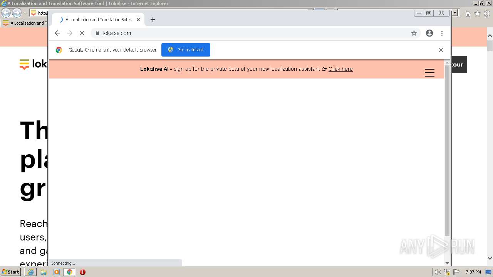Stop loading the page in Chrome

click(82, 33)
